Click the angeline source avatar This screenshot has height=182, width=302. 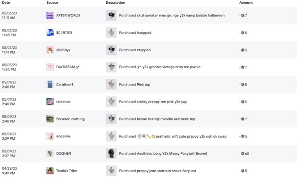click(x=50, y=136)
